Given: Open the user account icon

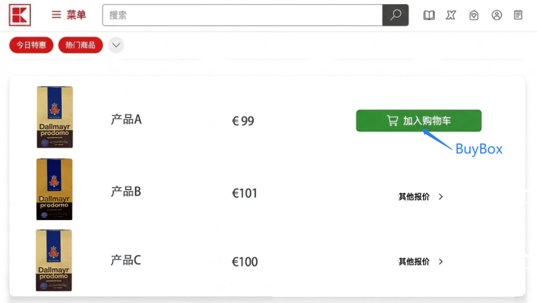Looking at the screenshot, I should pyautogui.click(x=497, y=15).
